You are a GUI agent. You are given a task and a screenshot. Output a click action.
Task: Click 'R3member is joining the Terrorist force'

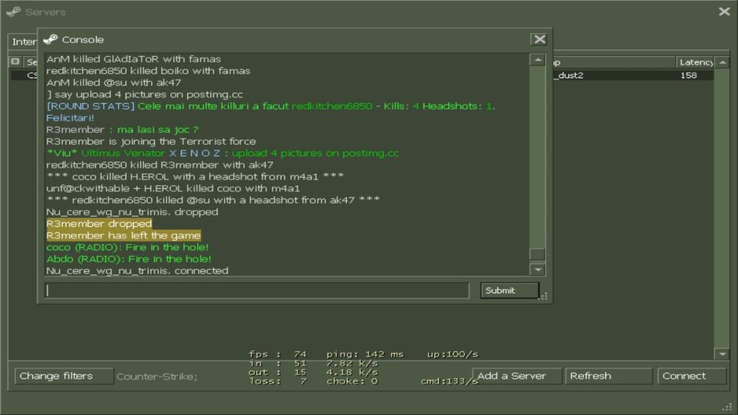pos(151,142)
